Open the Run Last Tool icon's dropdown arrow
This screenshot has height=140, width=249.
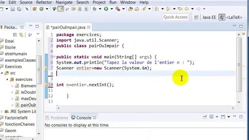point(123,9)
